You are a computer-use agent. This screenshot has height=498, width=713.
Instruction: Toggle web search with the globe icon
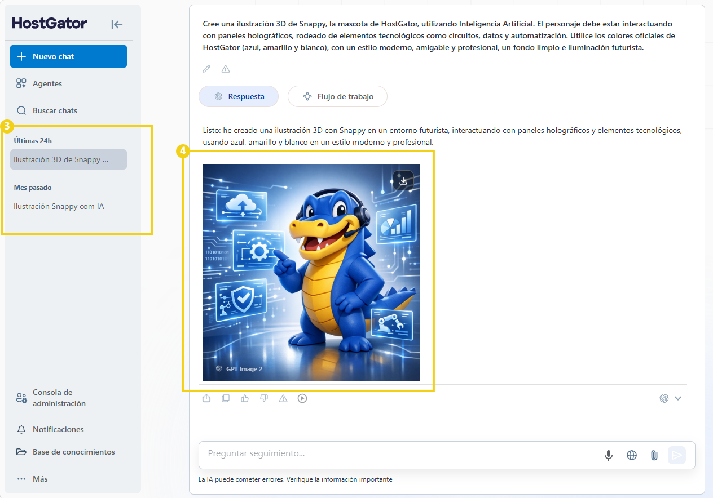632,455
